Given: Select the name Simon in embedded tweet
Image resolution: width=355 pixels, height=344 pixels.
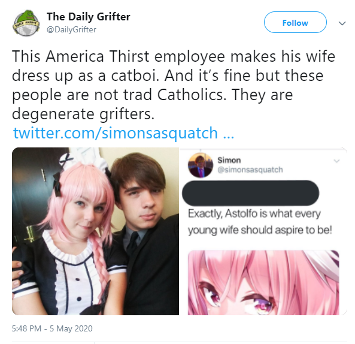Looking at the screenshot, I should click(x=229, y=160).
